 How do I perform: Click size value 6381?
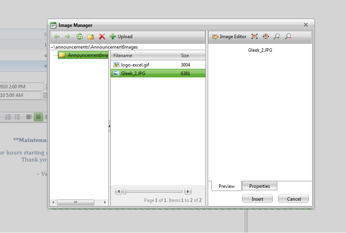coord(185,74)
